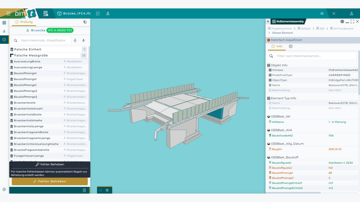Collapse the Element Typ Info section

282,98
